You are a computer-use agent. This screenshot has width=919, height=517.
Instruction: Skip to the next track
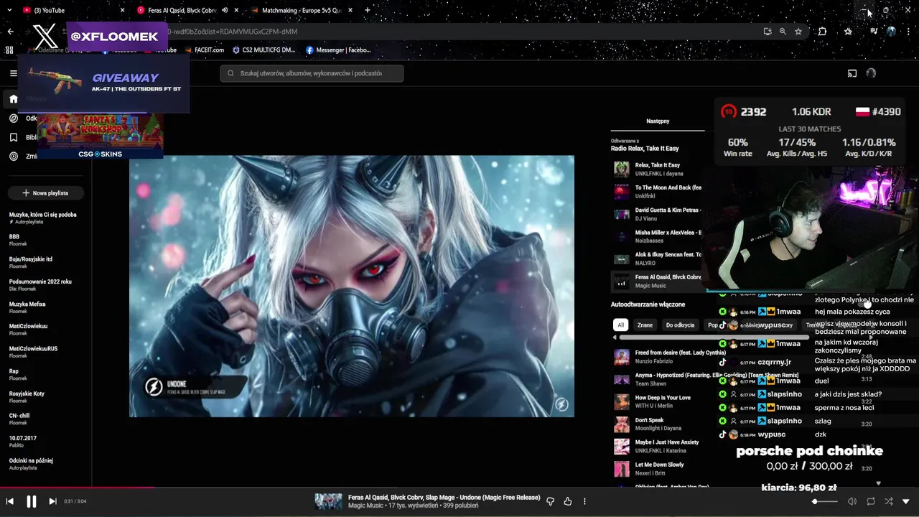point(52,501)
